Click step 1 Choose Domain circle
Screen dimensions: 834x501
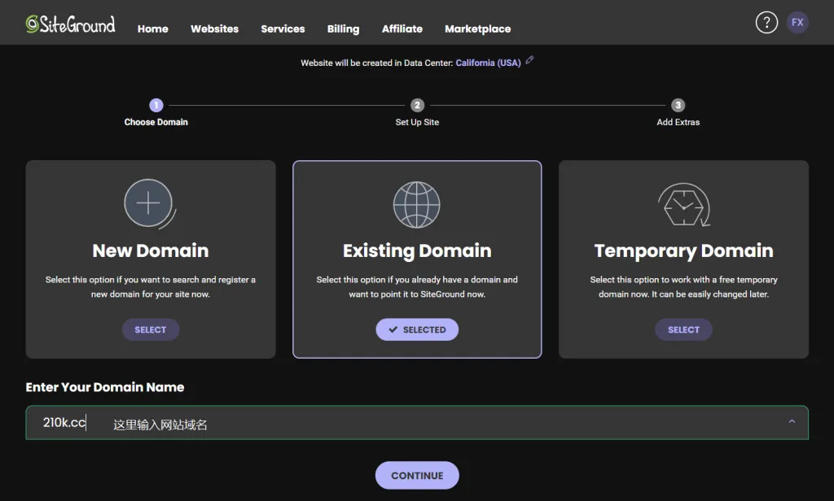click(156, 105)
